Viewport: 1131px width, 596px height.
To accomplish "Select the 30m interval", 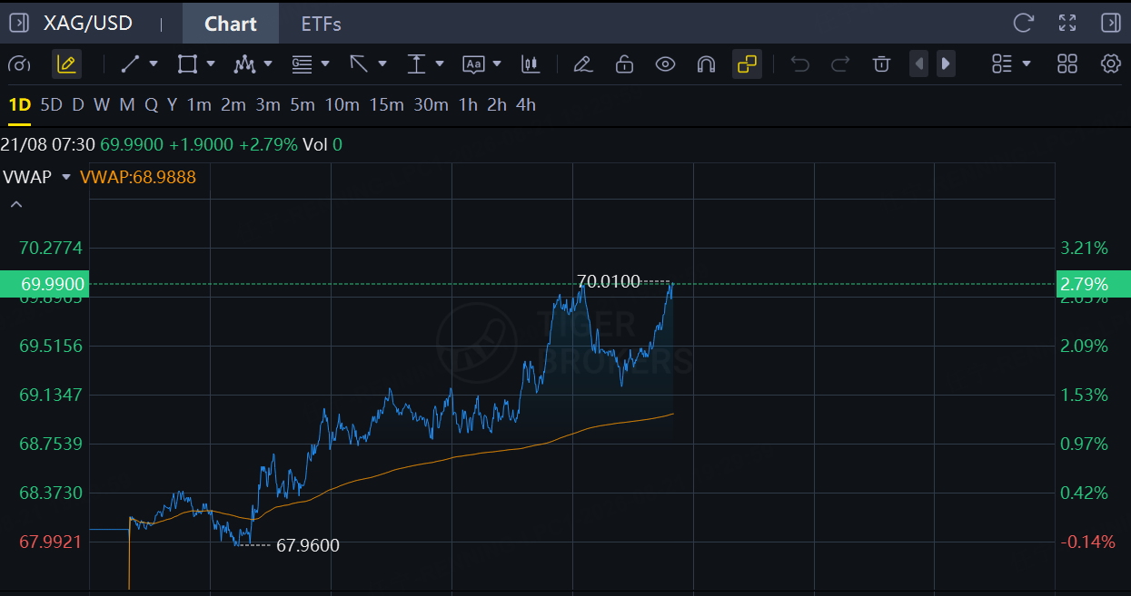I will 432,105.
